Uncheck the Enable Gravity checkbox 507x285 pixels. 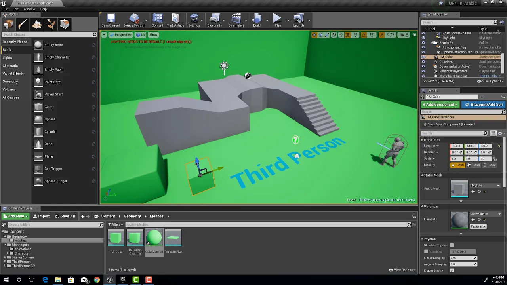coord(452,271)
